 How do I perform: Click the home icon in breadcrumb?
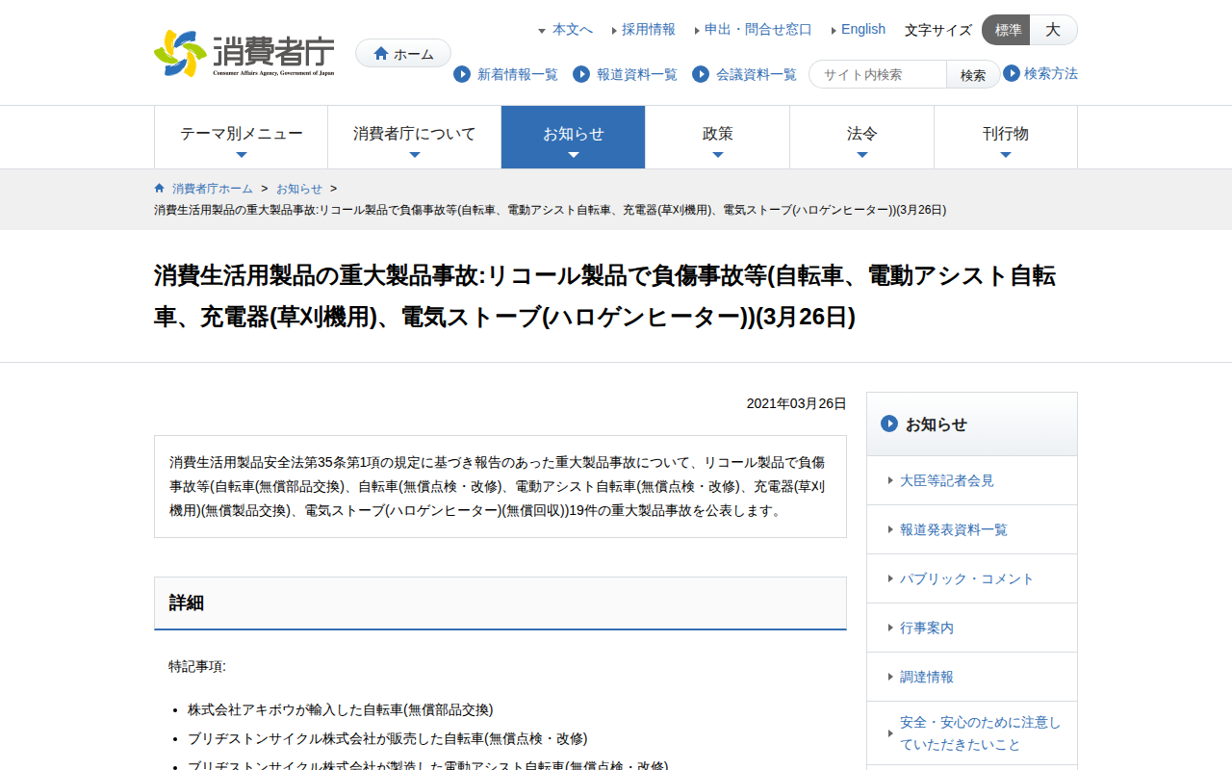coord(159,188)
